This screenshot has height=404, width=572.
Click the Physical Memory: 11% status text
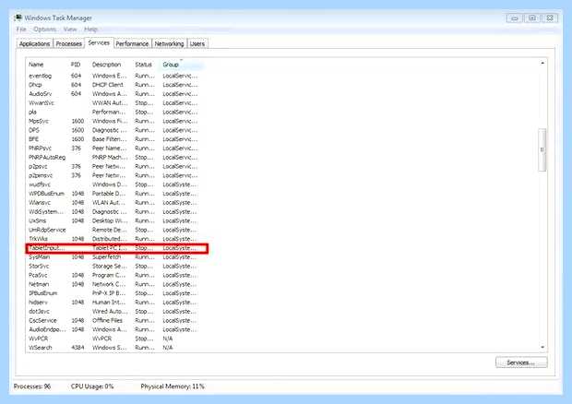click(173, 386)
